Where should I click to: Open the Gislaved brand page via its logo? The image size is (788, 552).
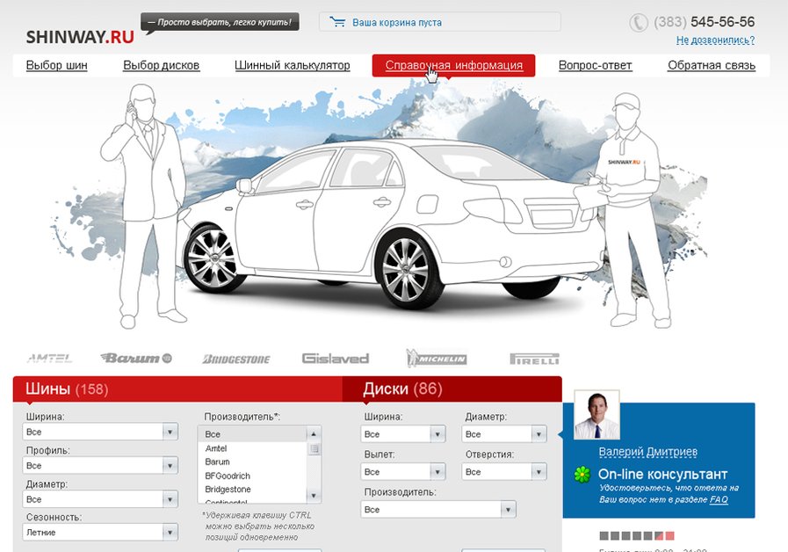[335, 357]
